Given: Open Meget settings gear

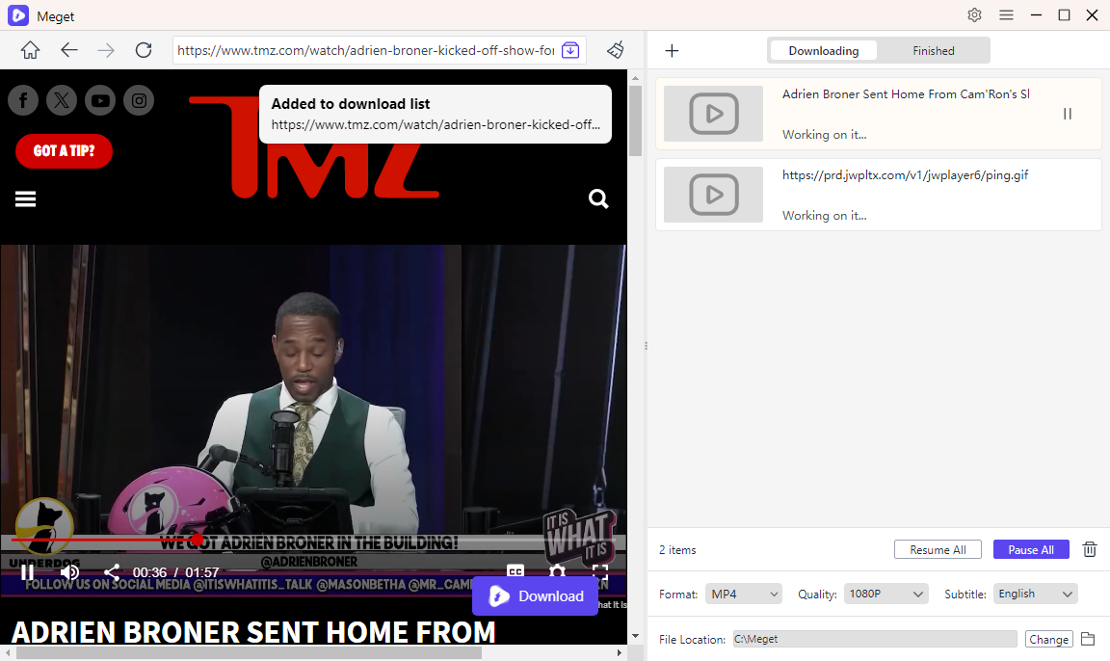Looking at the screenshot, I should pos(974,15).
